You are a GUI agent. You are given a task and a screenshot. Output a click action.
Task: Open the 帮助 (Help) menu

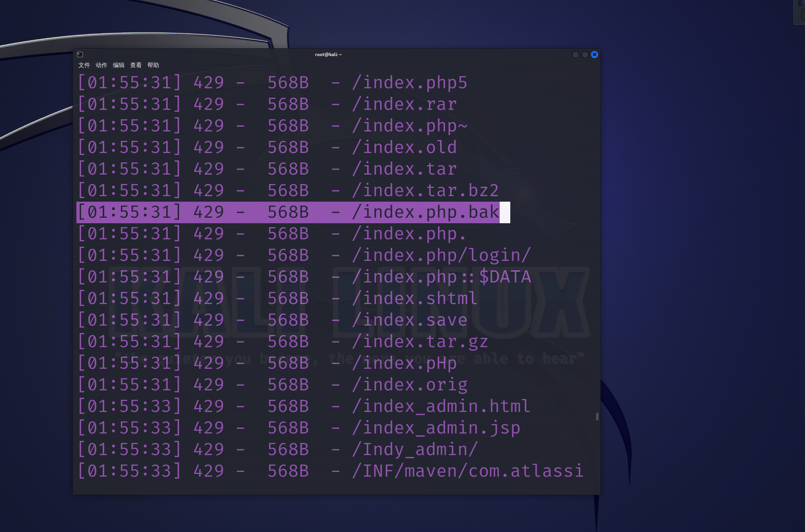pos(153,65)
